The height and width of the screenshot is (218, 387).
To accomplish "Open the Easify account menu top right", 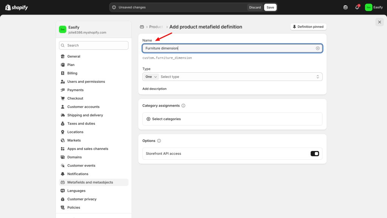I will click(374, 7).
